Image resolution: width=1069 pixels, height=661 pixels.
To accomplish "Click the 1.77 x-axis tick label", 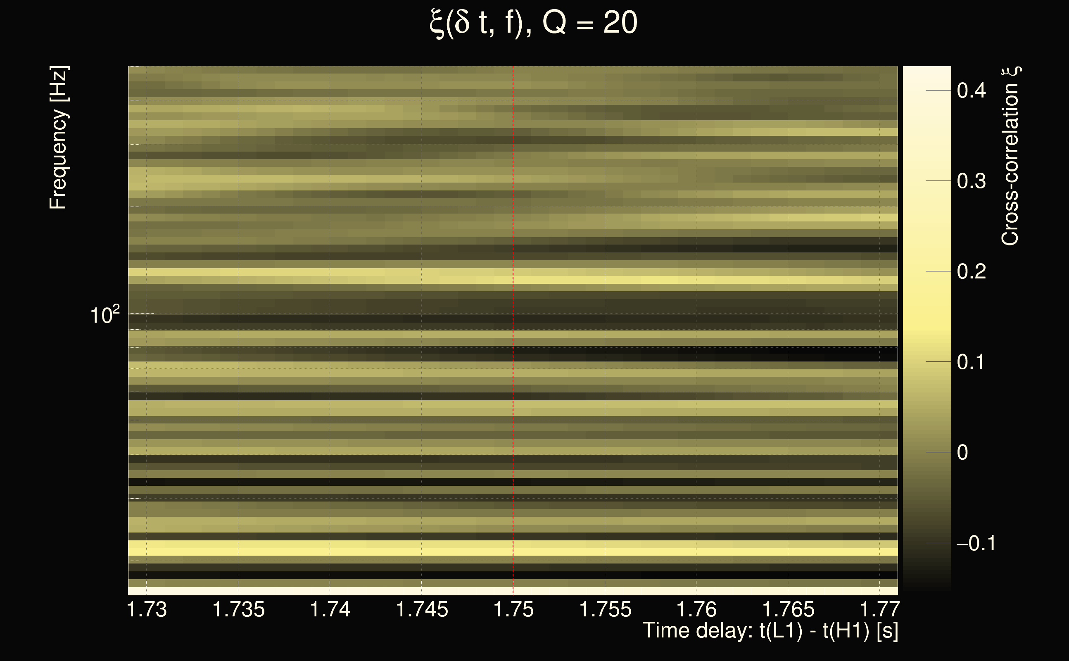I will point(879,609).
